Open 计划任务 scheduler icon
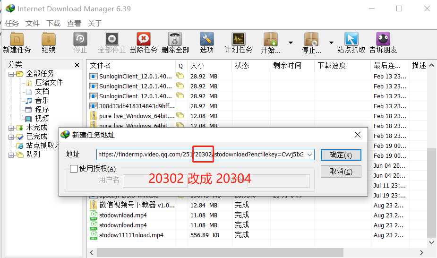 (239, 43)
